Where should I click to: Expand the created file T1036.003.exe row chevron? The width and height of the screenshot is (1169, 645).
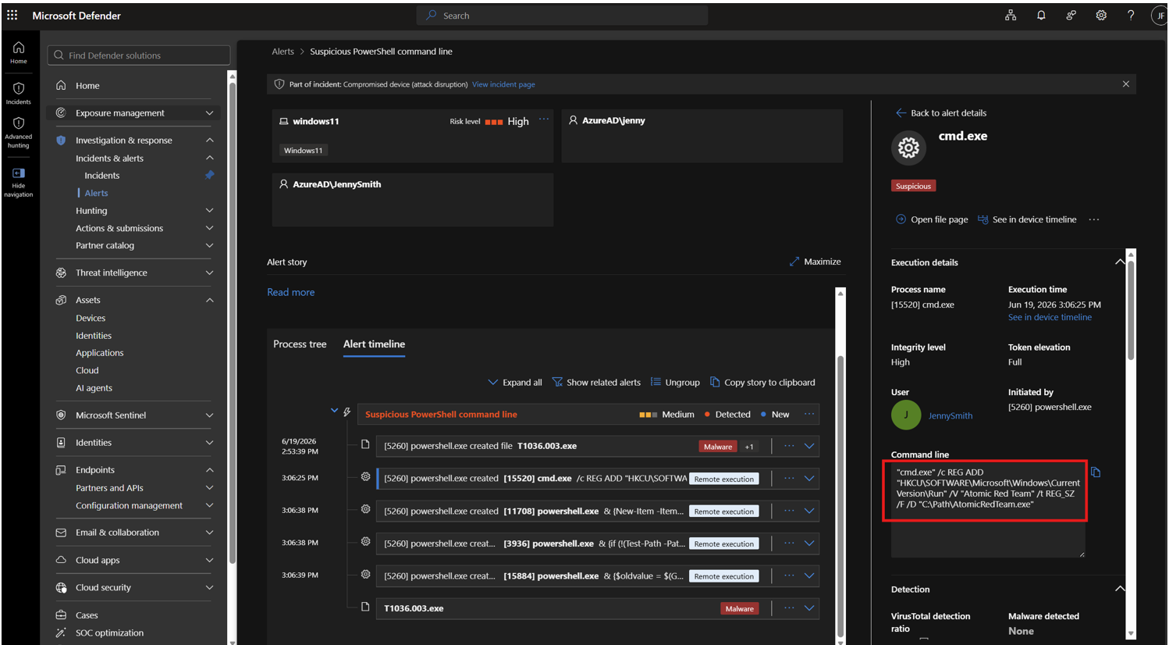click(x=809, y=446)
